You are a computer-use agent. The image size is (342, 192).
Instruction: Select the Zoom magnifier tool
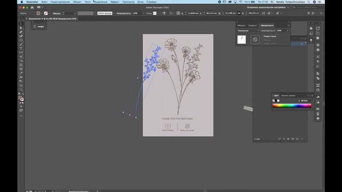(x=21, y=90)
